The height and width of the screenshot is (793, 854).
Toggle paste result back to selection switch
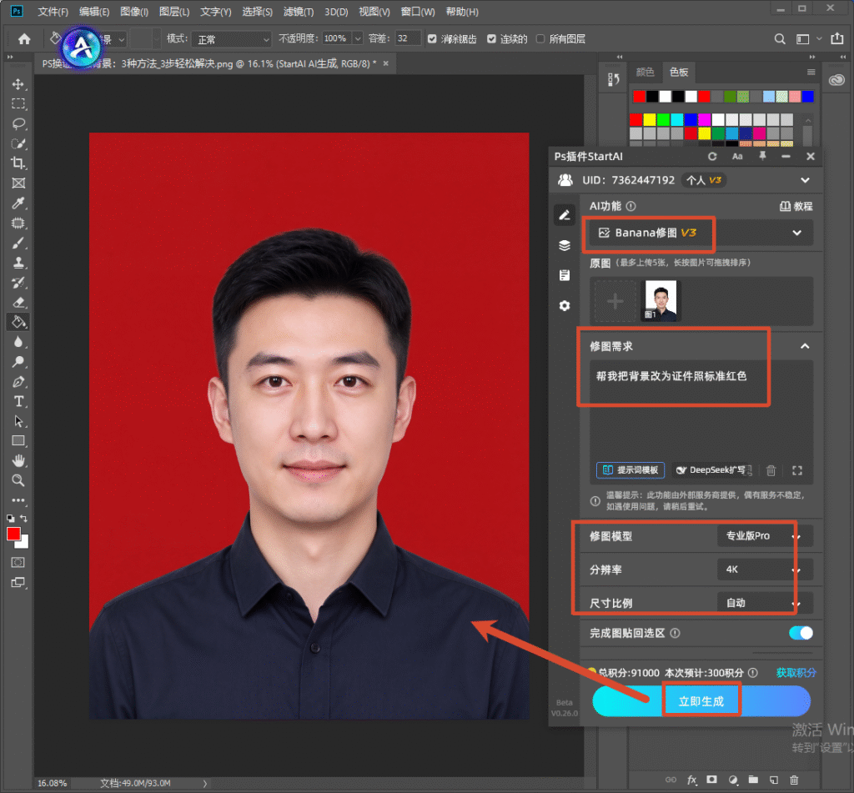click(801, 633)
